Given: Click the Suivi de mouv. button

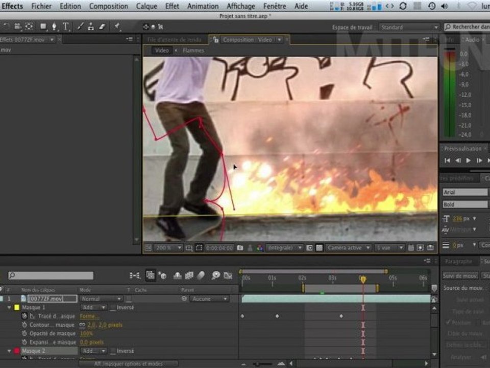Looking at the screenshot, I should coord(460,275).
